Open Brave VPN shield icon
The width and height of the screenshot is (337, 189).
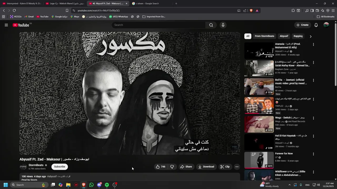[328, 10]
